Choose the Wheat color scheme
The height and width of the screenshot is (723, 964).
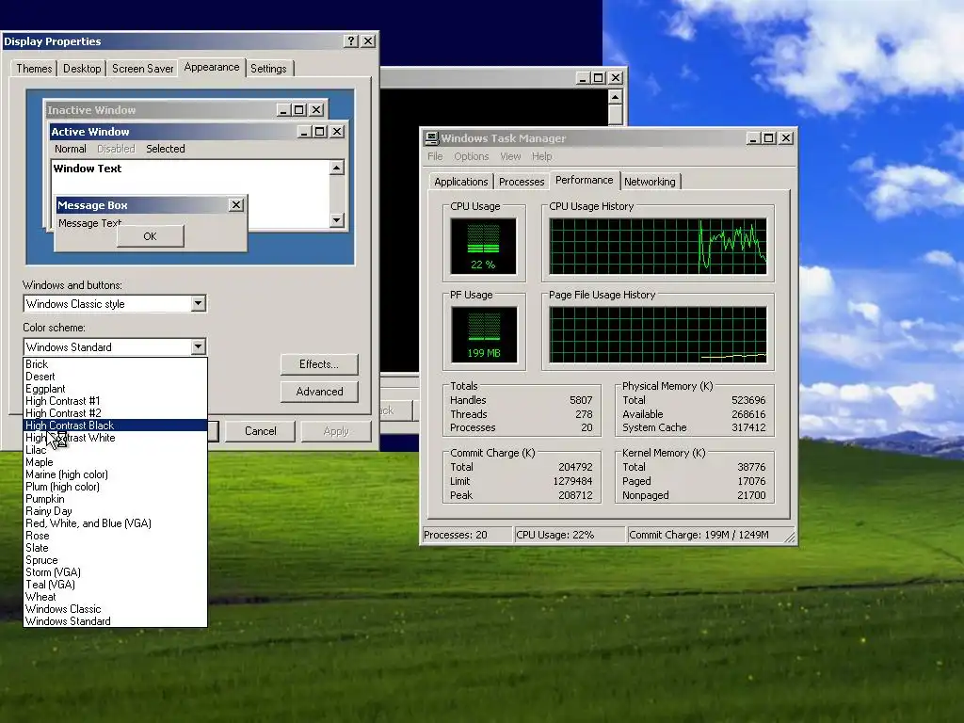pyautogui.click(x=115, y=597)
